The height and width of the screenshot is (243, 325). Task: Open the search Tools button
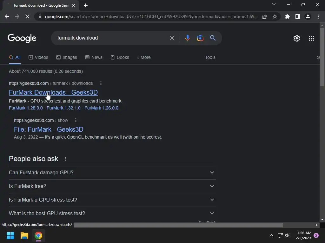(210, 58)
